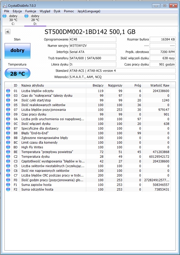180x255 pixels.
Task: Switch to the C: disk tab at 30 °C
Action: (13, 20)
